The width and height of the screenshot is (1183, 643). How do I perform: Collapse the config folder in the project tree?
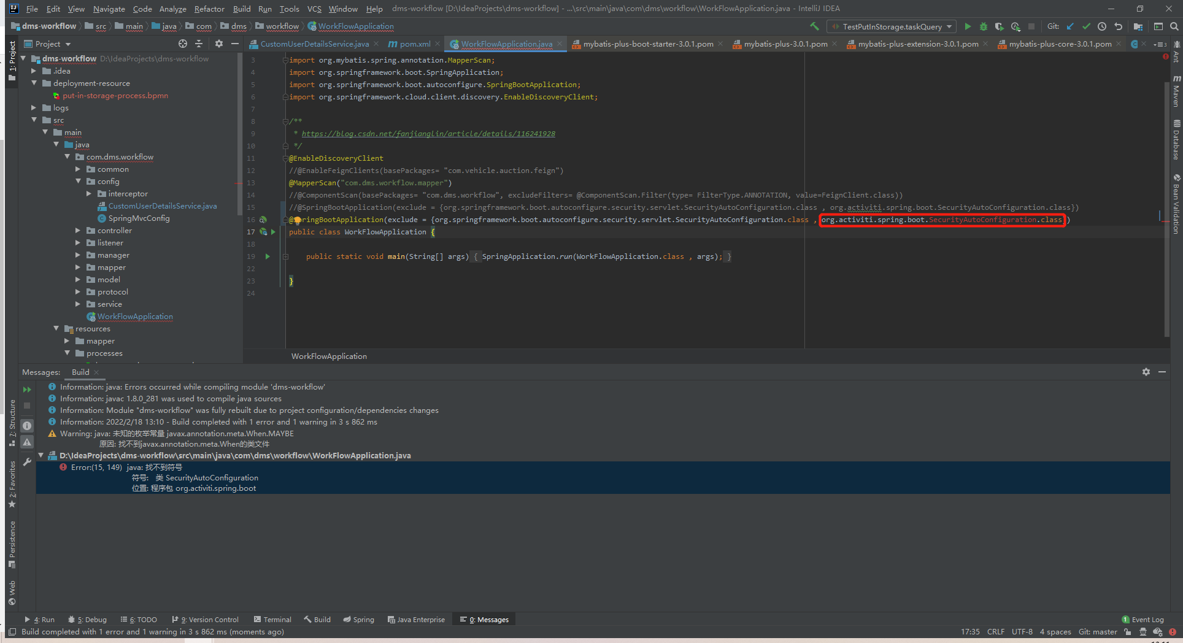(x=79, y=181)
